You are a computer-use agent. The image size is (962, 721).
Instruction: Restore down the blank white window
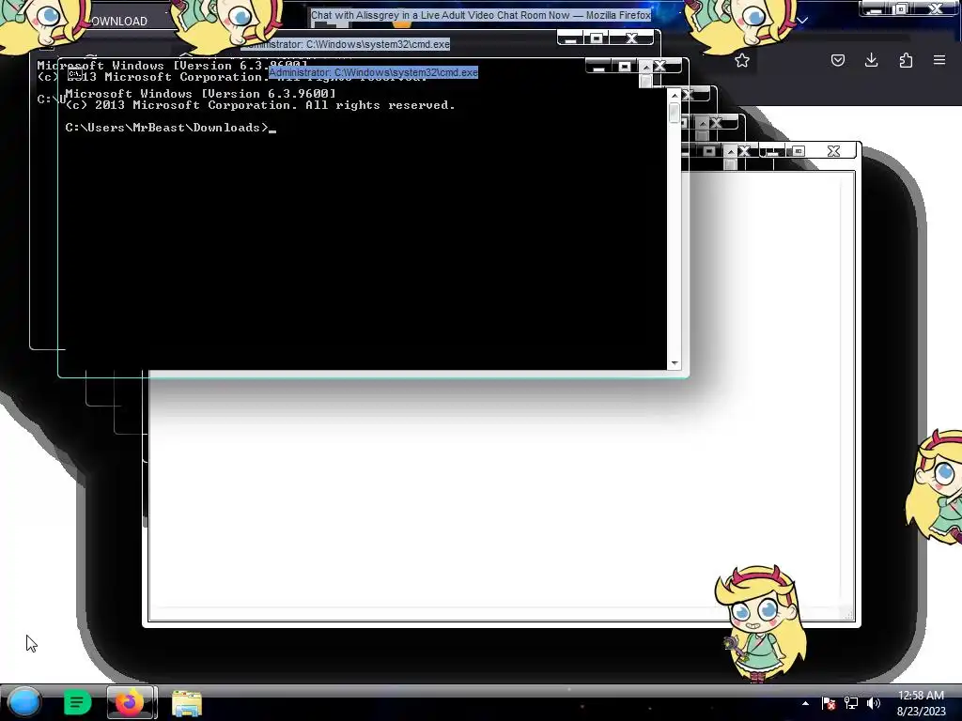click(x=799, y=151)
